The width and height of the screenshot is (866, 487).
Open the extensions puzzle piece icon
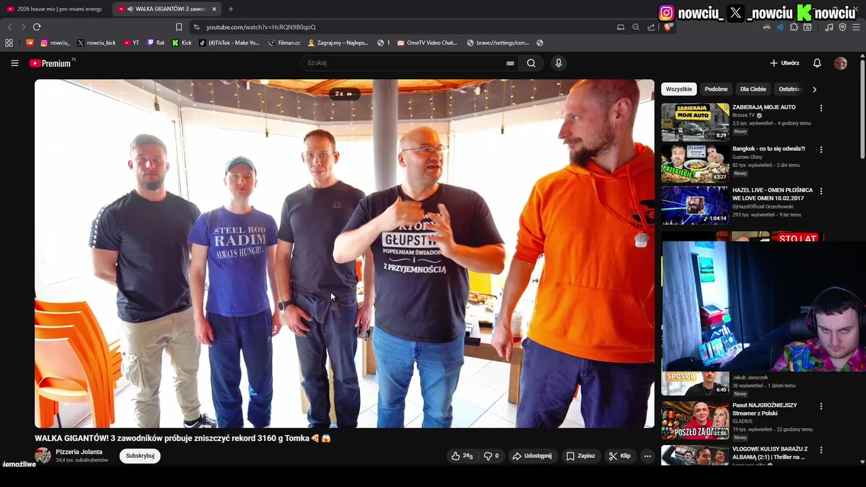pyautogui.click(x=794, y=27)
